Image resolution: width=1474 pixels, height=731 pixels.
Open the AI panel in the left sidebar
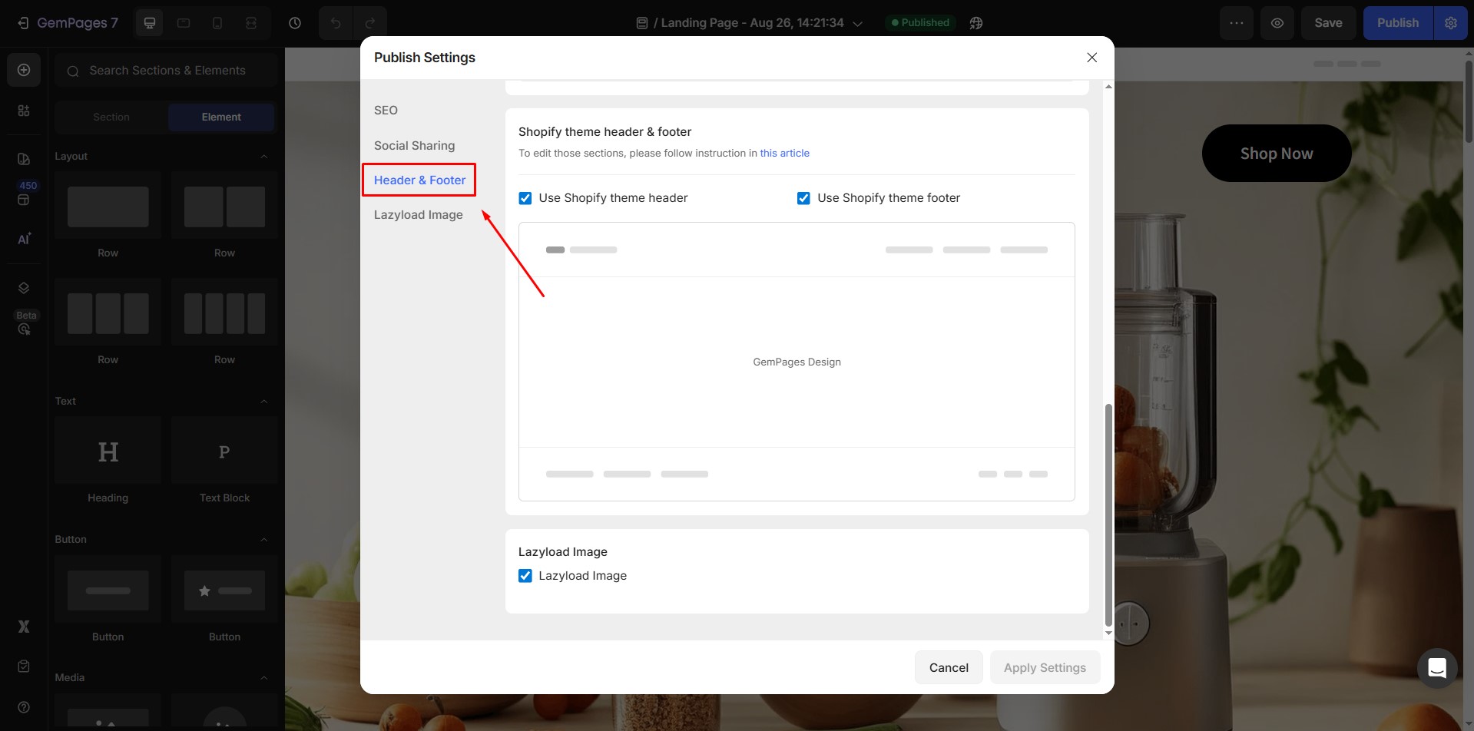click(24, 238)
